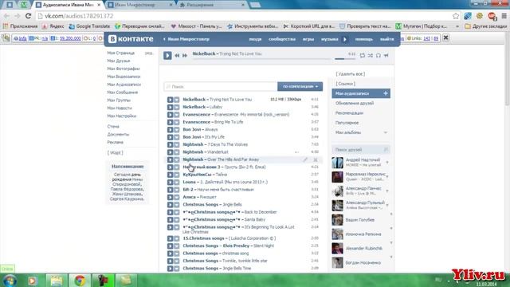Click the play icon in the VK header bar
510x287 pixels.
pos(345,39)
